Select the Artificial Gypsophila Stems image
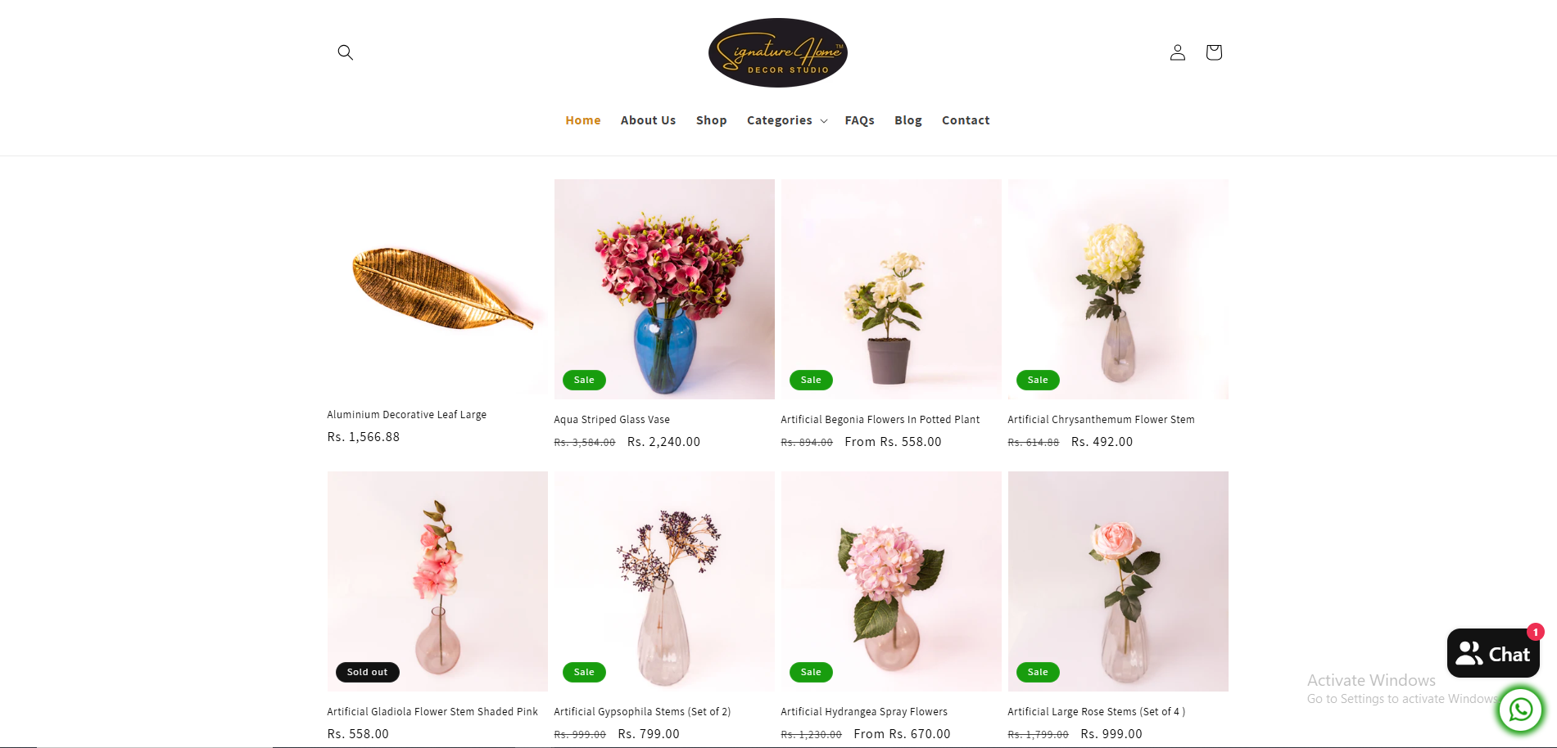Viewport: 1557px width, 748px height. click(x=664, y=581)
